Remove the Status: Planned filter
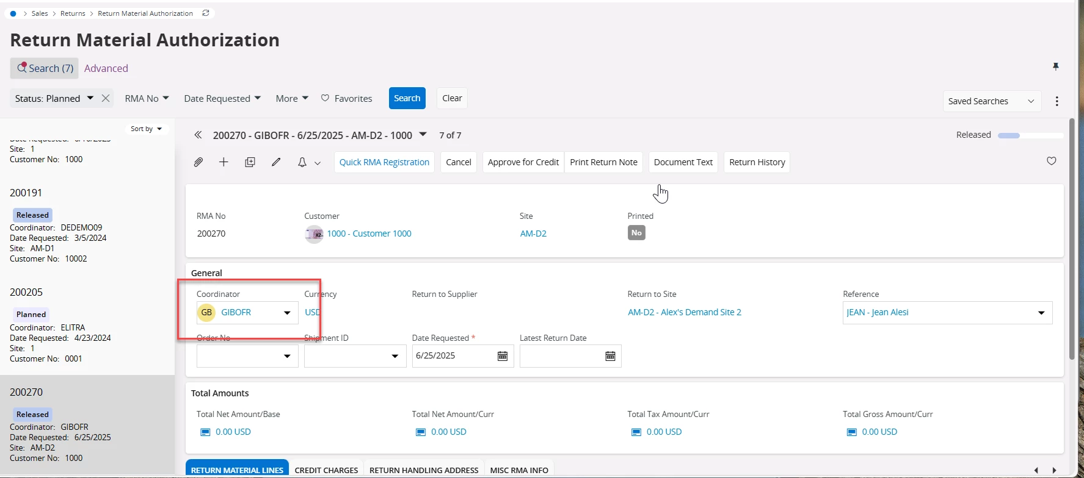This screenshot has width=1084, height=478. 106,98
